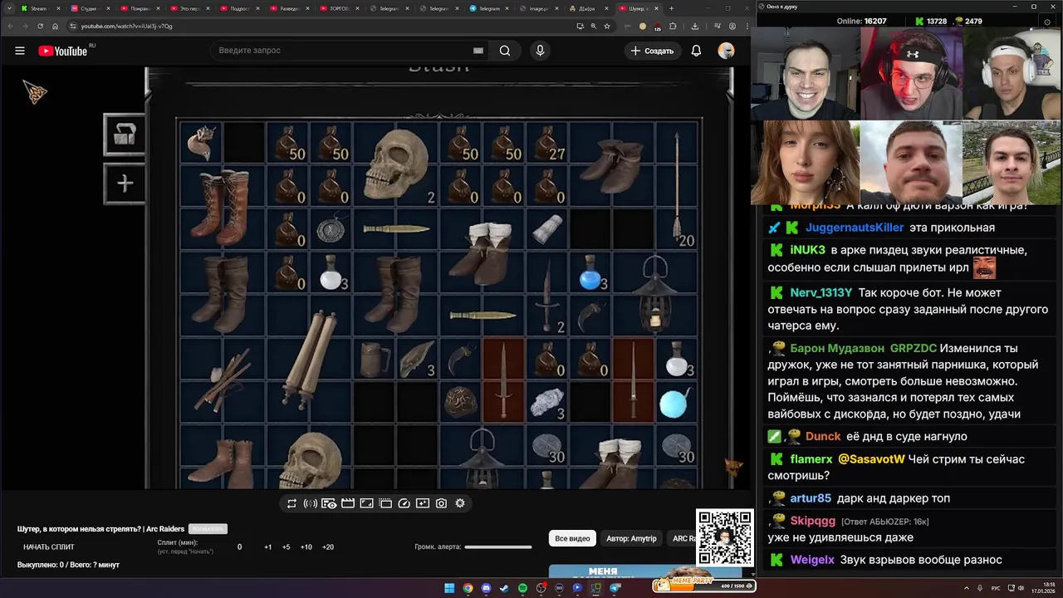Image resolution: width=1063 pixels, height=598 pixels.
Task: Click the MEME PARTY taskbar widget
Action: (704, 586)
